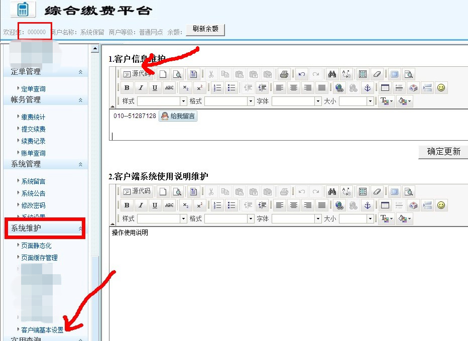This screenshot has width=468, height=341.
Task: Click the 刷新余额 button
Action: [x=205, y=29]
